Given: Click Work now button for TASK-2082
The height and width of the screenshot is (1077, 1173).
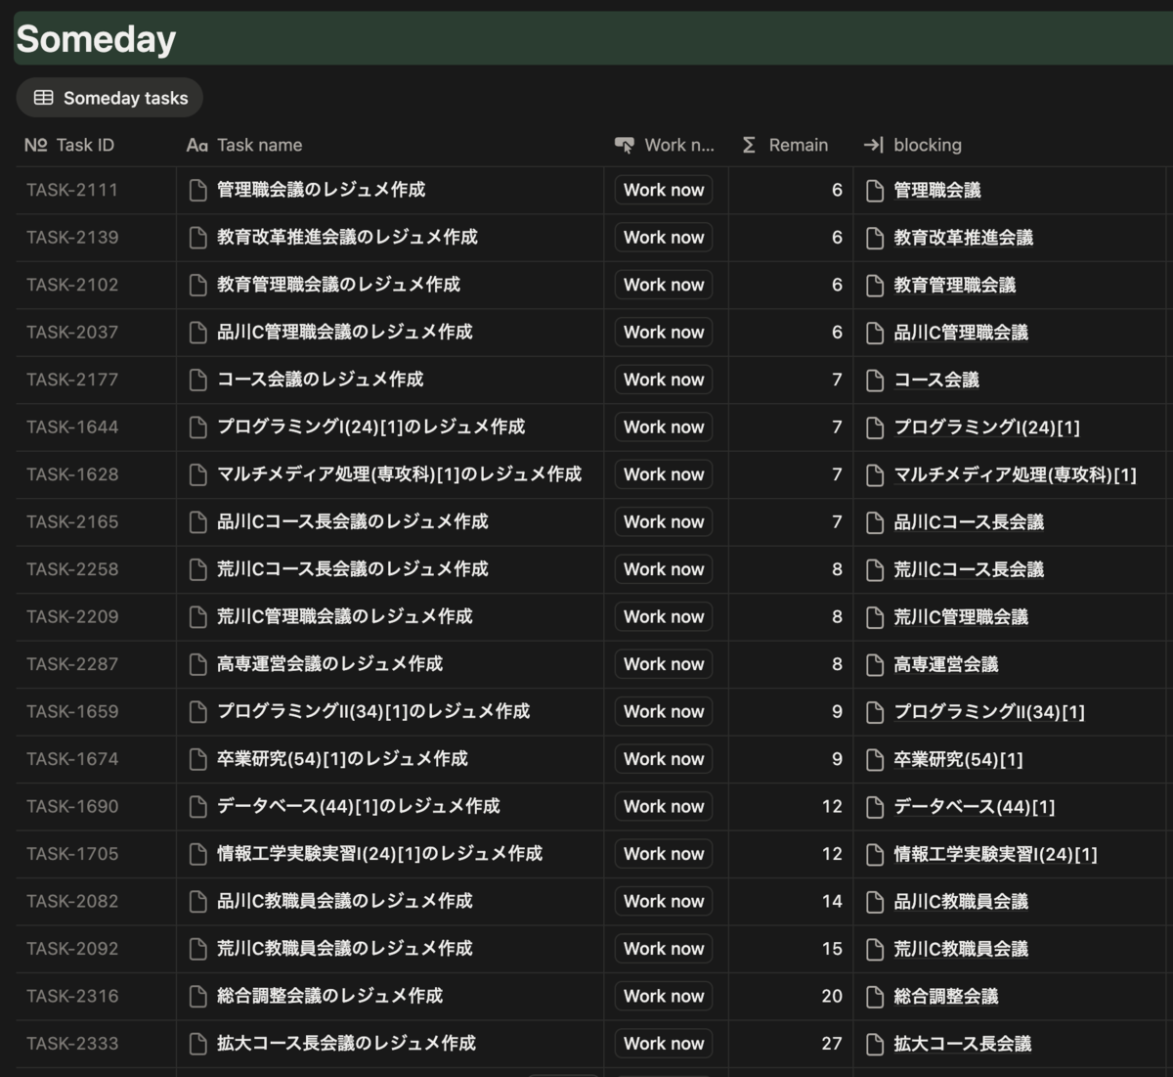Looking at the screenshot, I should click(664, 902).
